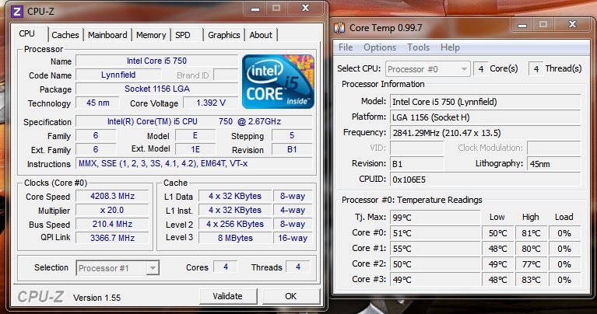The height and width of the screenshot is (314, 597).
Task: Click Core #1 Low temperature 48°C
Action: click(x=498, y=249)
